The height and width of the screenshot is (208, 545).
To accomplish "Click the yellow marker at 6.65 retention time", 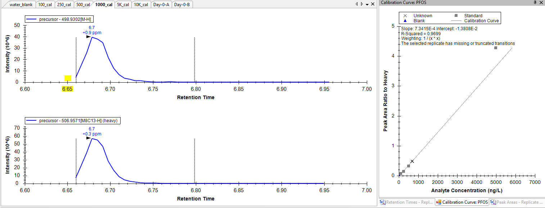I will (68, 78).
